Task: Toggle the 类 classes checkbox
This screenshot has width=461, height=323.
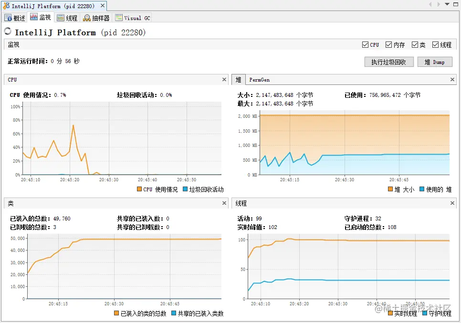Action: 415,45
